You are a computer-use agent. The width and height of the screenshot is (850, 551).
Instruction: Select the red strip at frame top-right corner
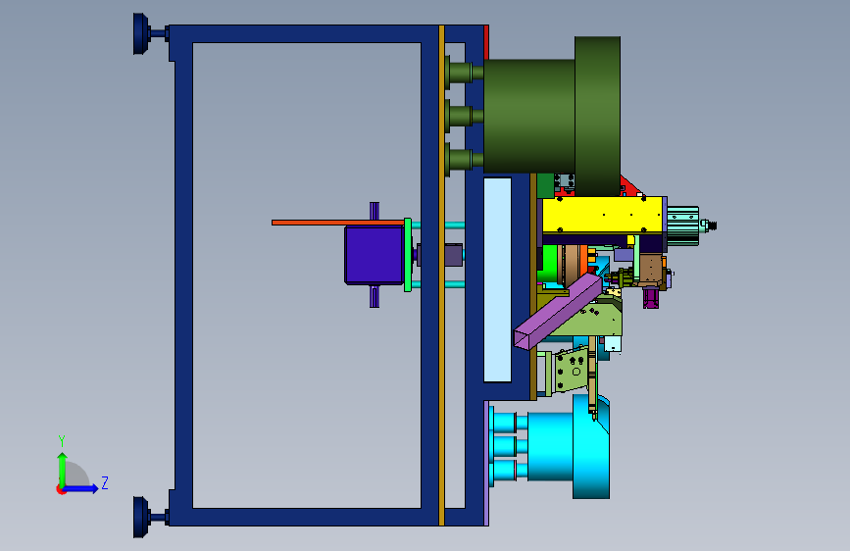486,42
